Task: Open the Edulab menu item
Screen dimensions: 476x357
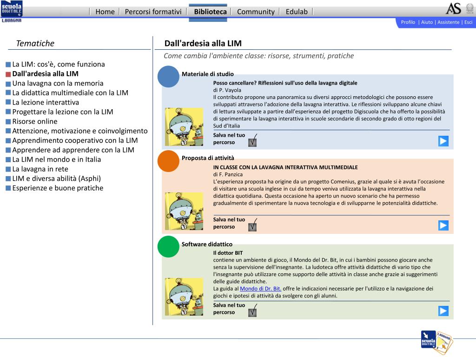Action: pos(297,12)
